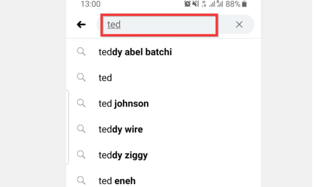Pick the "teddy ziggy" suggestion
Viewport: 315px width, 187px height.
click(123, 155)
